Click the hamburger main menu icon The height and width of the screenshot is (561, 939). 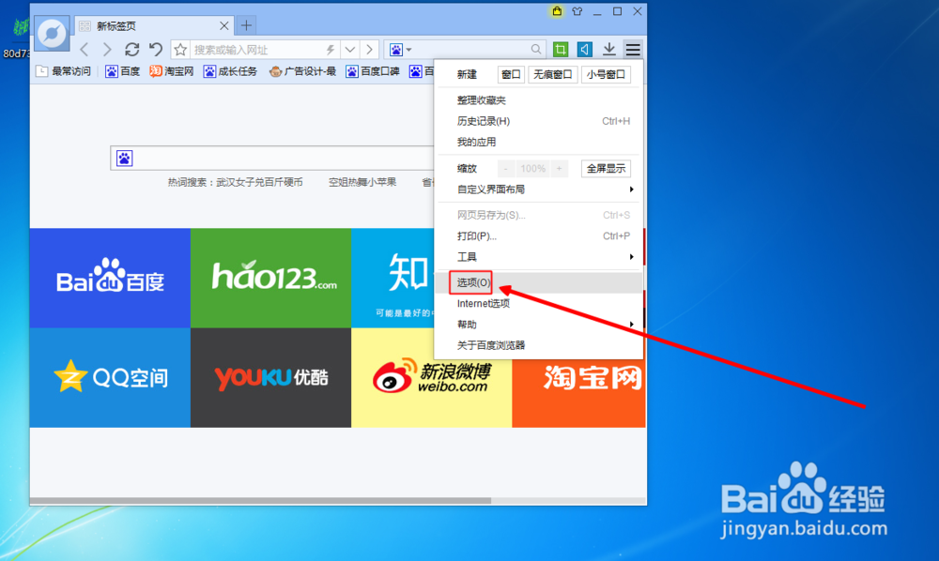[x=633, y=49]
